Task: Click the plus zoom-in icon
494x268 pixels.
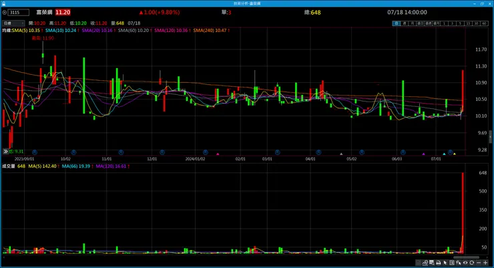Action: (x=485, y=263)
